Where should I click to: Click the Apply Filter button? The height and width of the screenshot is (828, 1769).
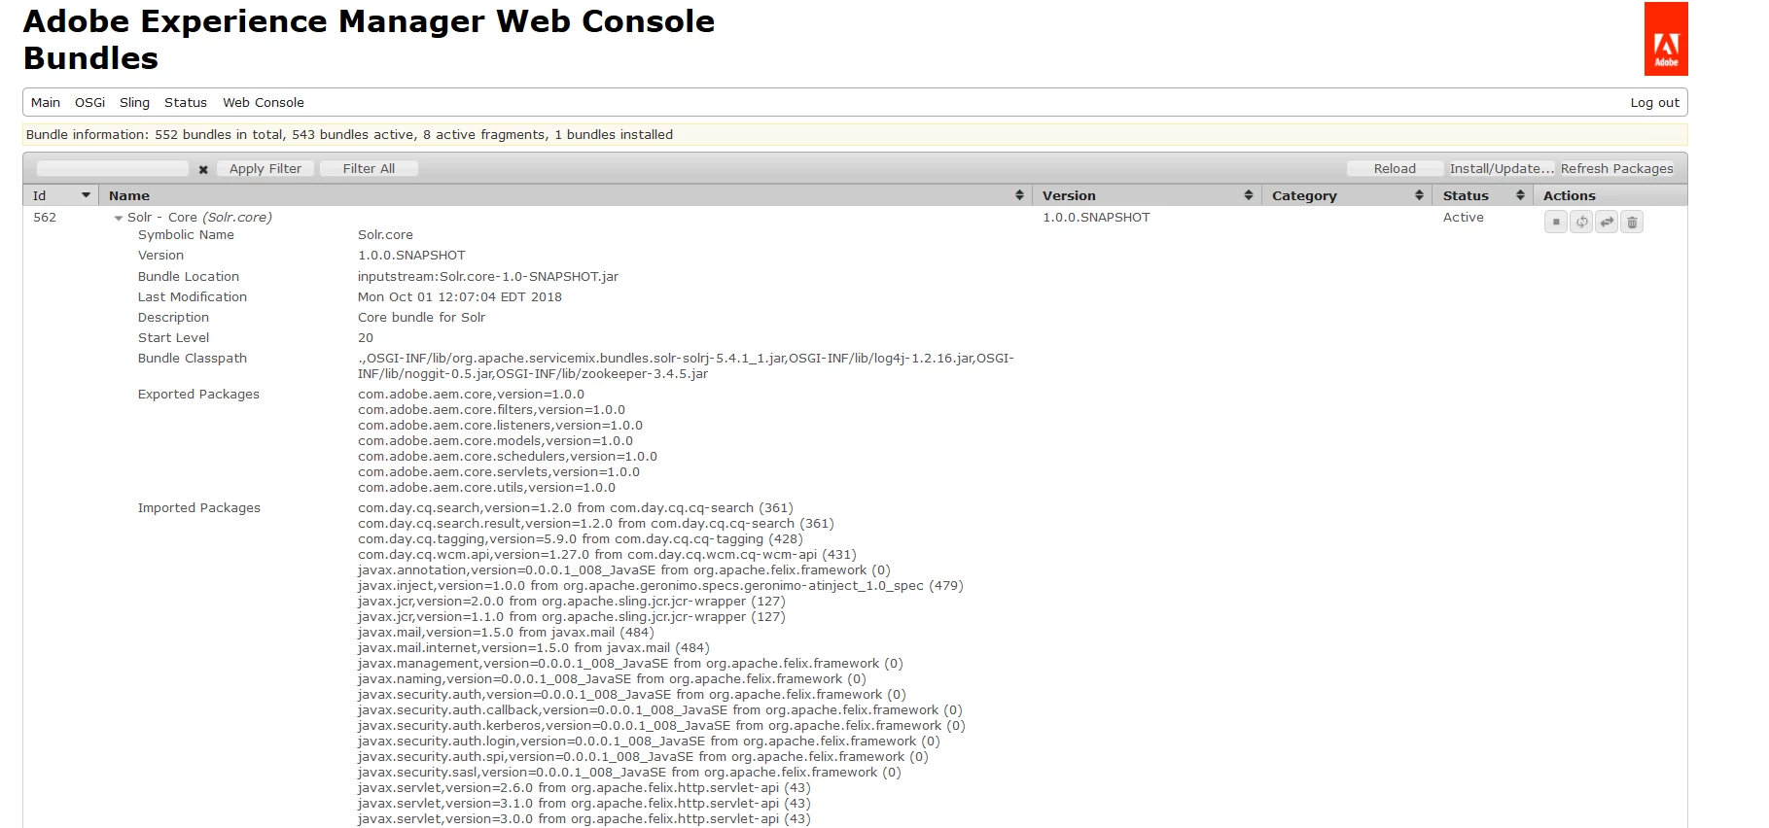tap(265, 168)
